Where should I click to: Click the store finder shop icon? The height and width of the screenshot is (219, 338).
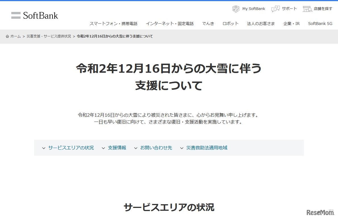(307, 9)
